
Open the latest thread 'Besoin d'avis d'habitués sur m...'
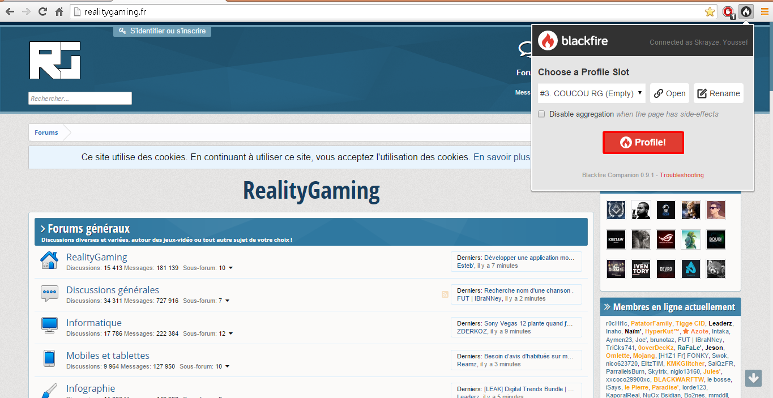click(x=529, y=356)
